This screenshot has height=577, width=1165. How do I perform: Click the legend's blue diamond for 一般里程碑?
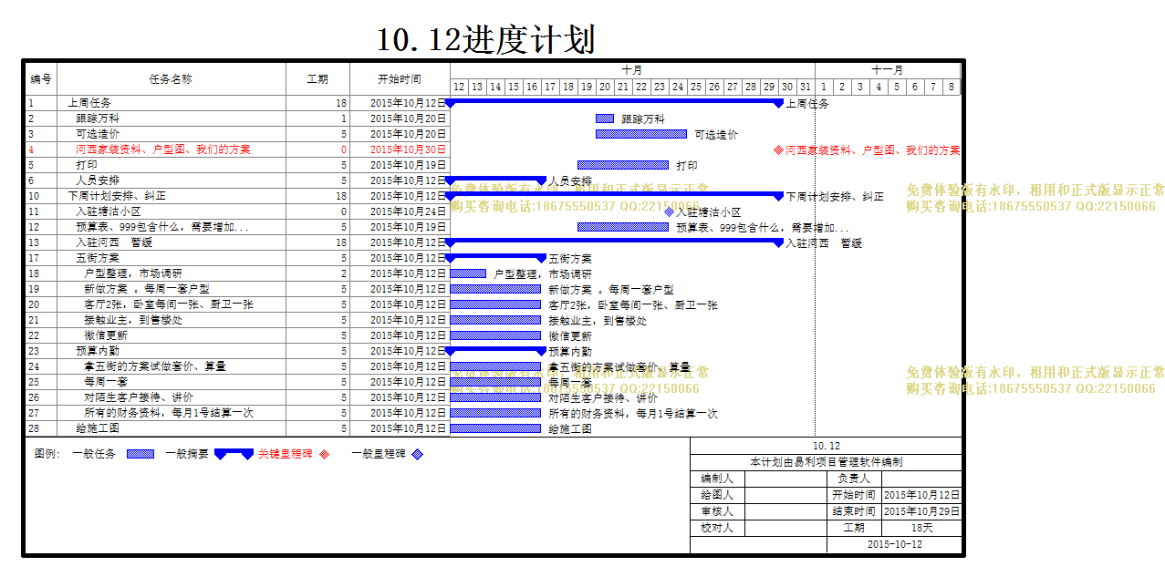(x=417, y=454)
